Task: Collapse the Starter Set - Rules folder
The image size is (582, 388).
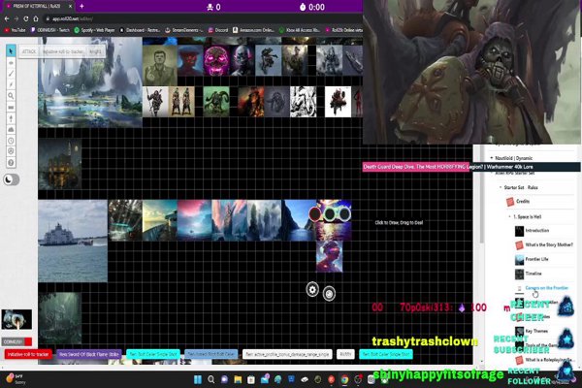Action: click(501, 187)
